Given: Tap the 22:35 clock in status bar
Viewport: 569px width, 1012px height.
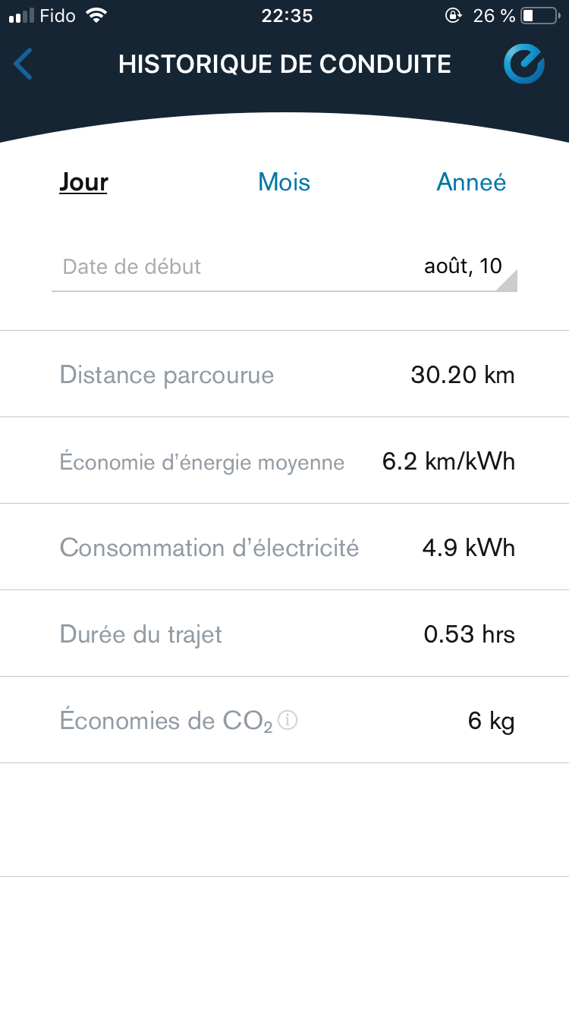Looking at the screenshot, I should point(286,16).
